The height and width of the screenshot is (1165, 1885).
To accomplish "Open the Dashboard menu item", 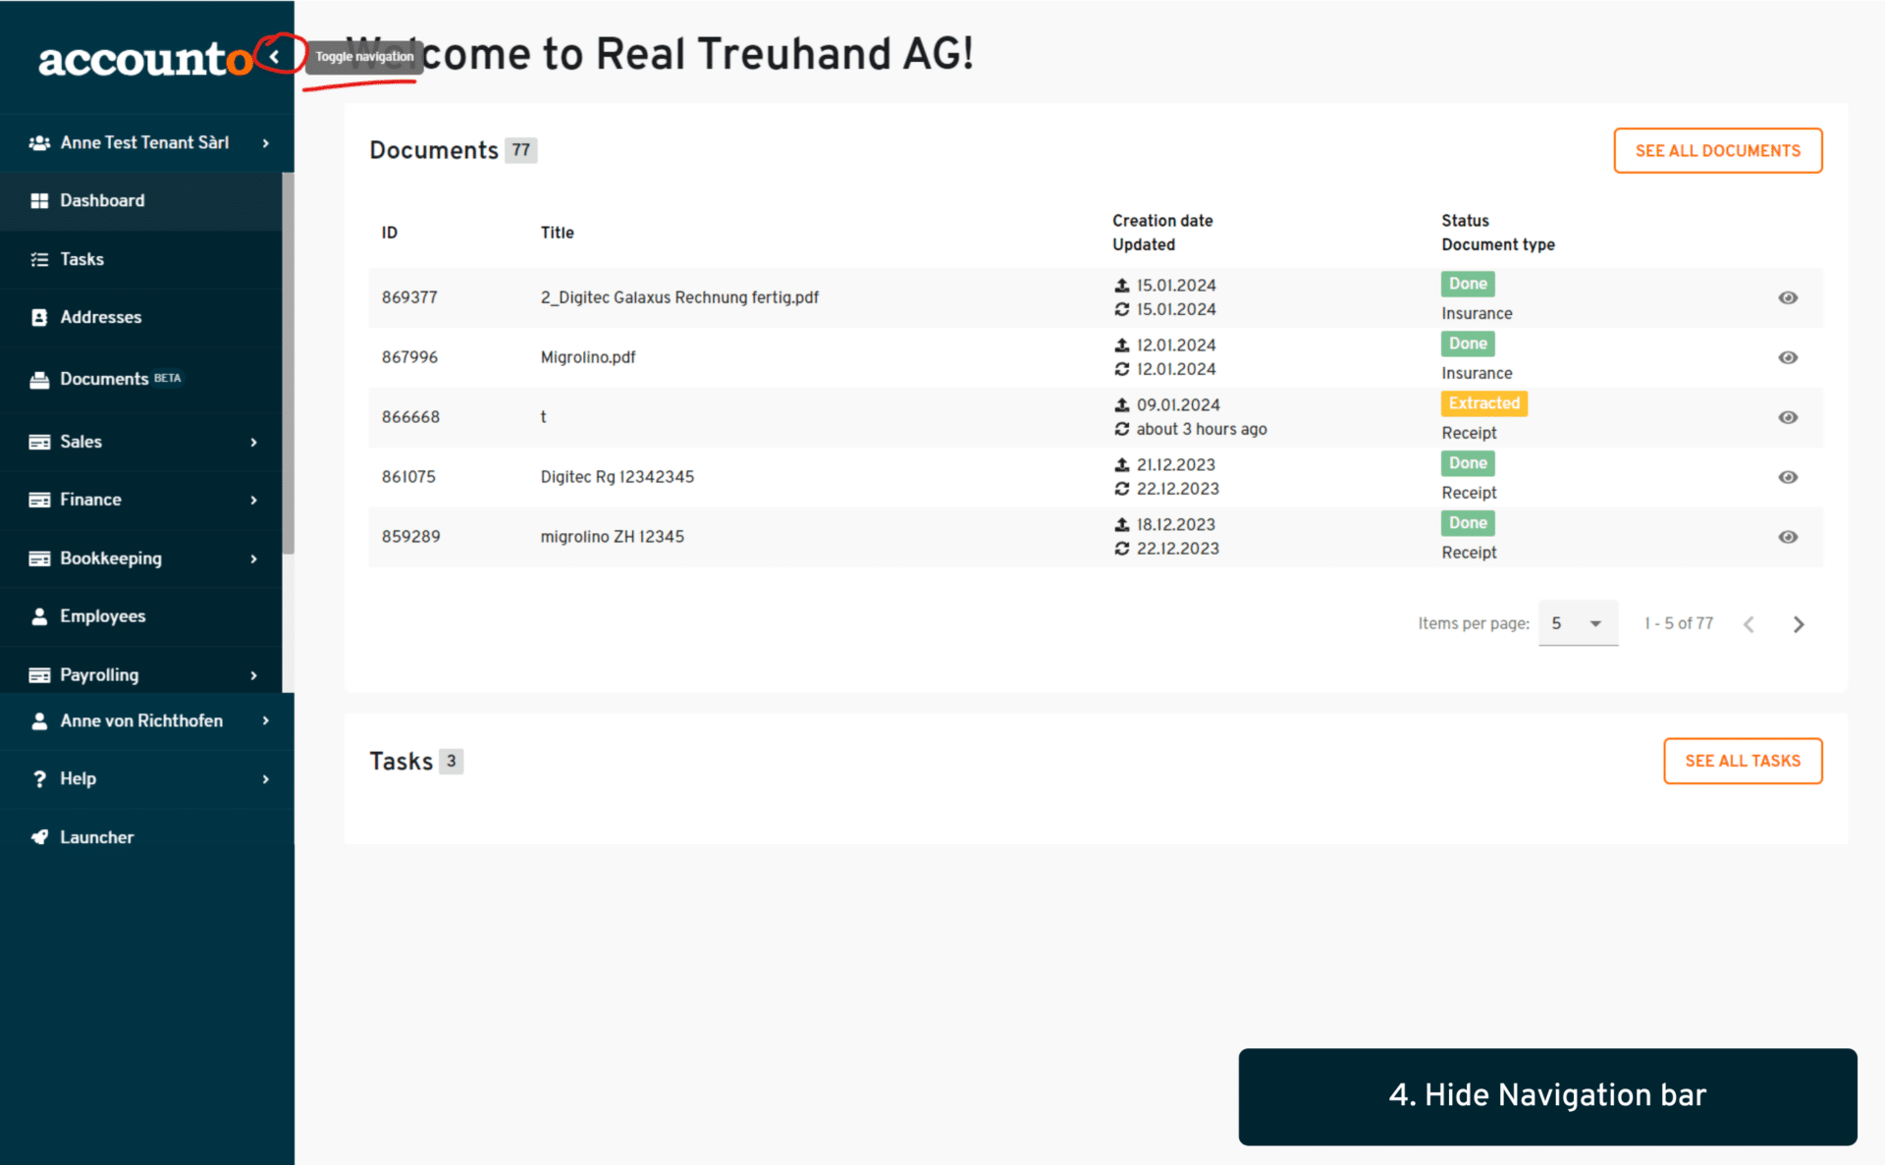I will click(x=141, y=201).
